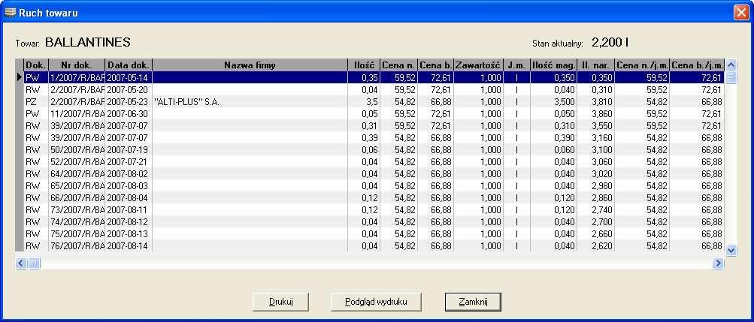
Task: Select the row indicator arrow of first row
Action: [20, 77]
